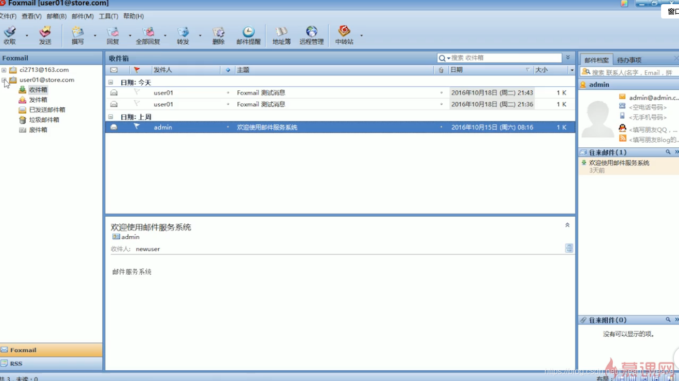Collapse the user01@store.com account tree

point(4,80)
